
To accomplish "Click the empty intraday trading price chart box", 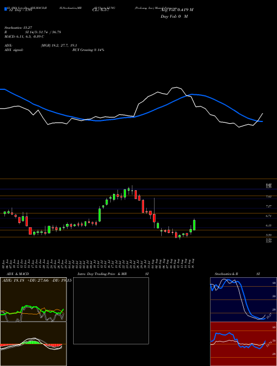I will coord(111,311).
